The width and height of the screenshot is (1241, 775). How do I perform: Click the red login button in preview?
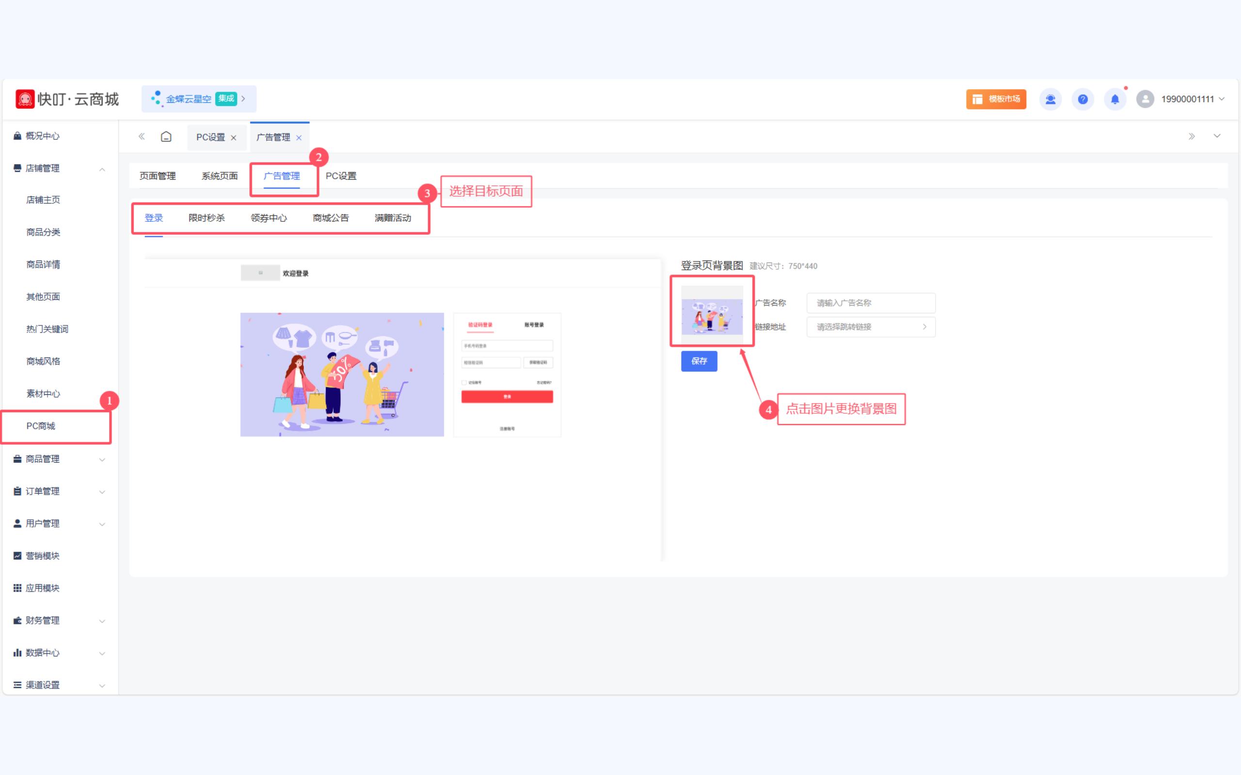507,397
